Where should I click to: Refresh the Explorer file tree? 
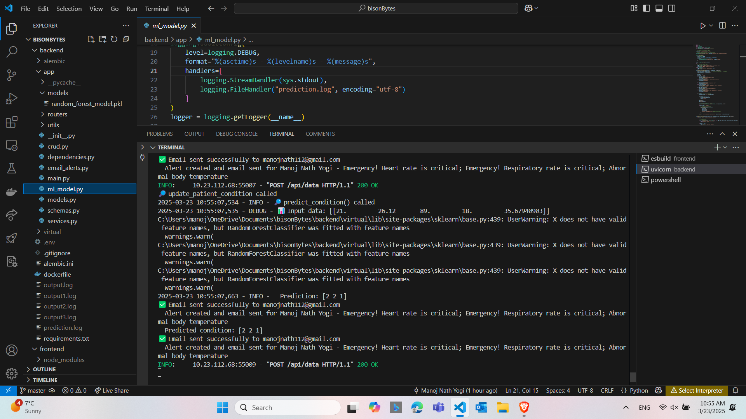tap(114, 39)
